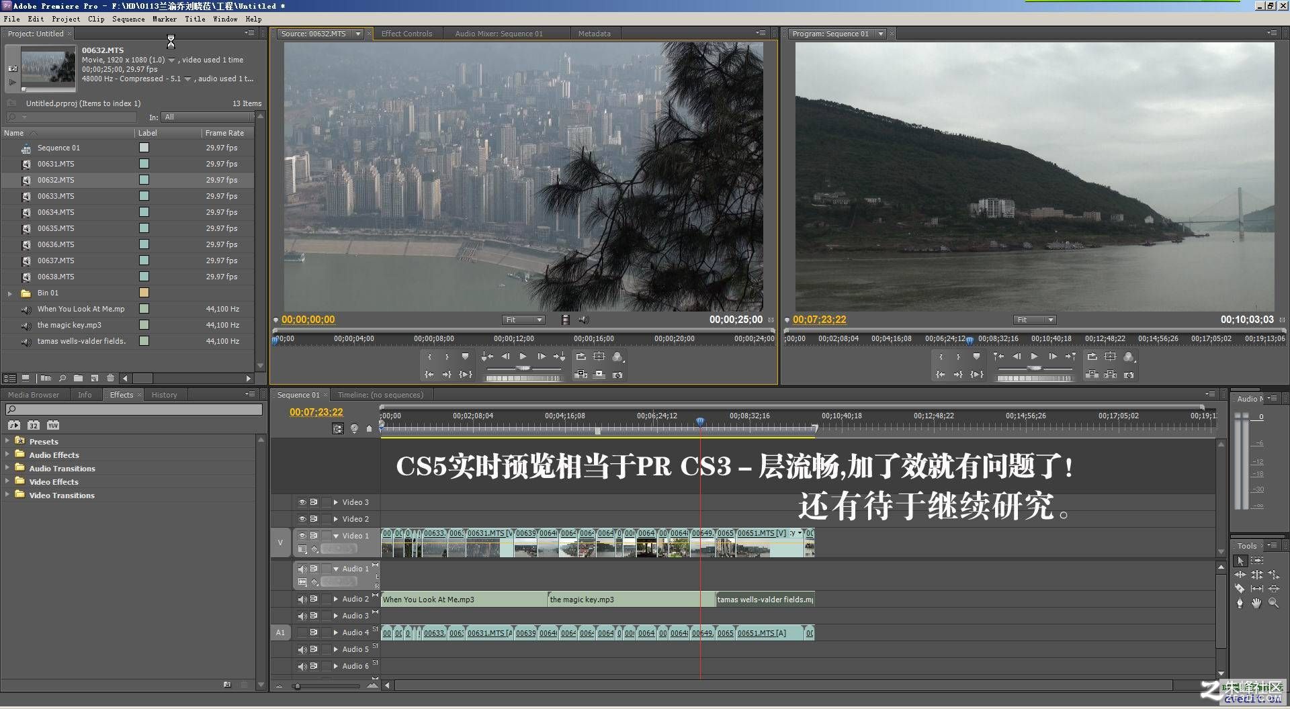Mute Audio 2 track speaker icon
This screenshot has height=709, width=1290.
(x=302, y=599)
